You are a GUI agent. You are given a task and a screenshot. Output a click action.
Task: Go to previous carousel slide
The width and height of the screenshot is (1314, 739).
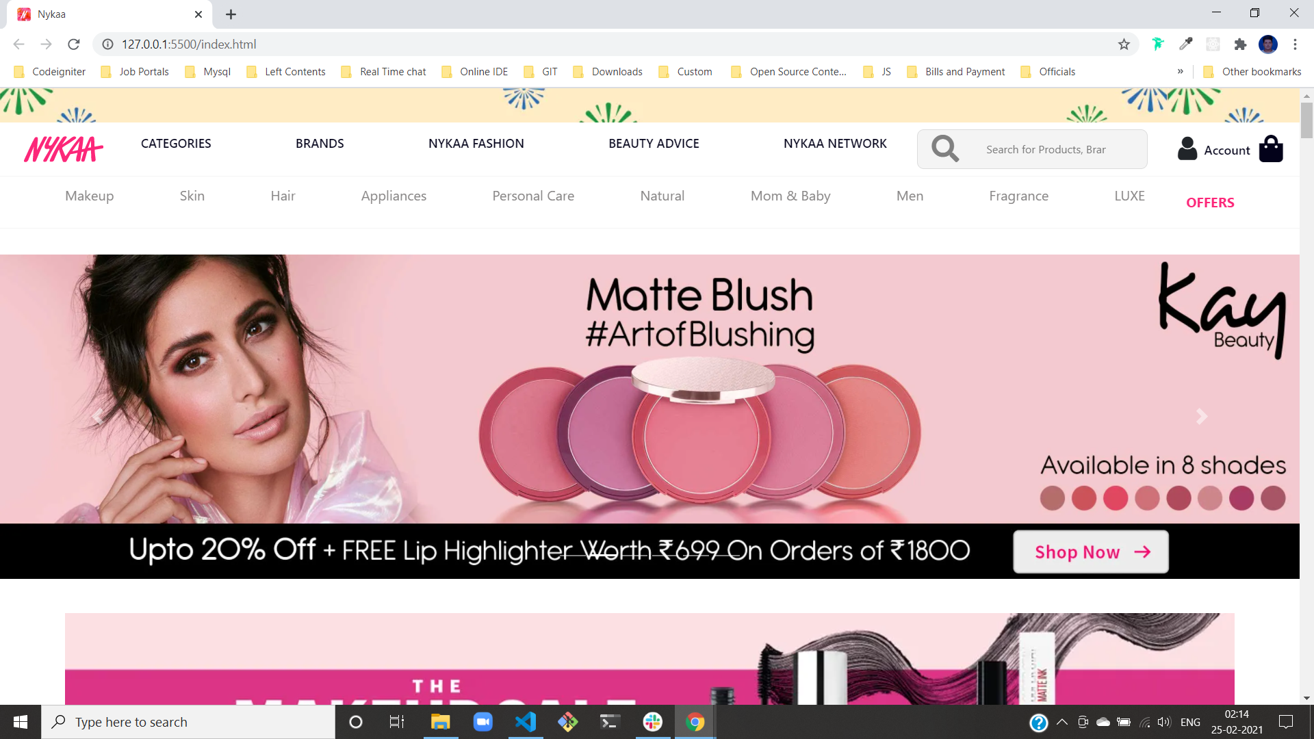97,416
